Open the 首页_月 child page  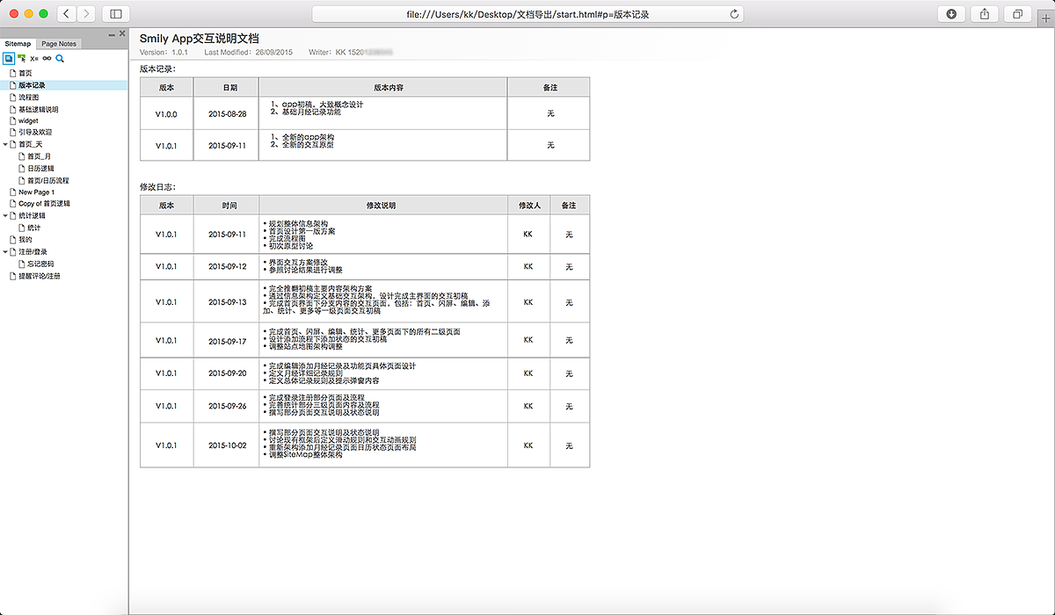(40, 156)
